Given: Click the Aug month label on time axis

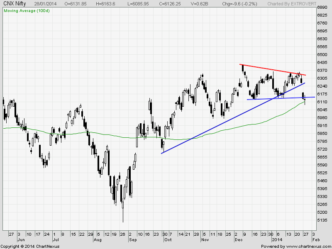Looking at the screenshot, I should click(x=98, y=240).
